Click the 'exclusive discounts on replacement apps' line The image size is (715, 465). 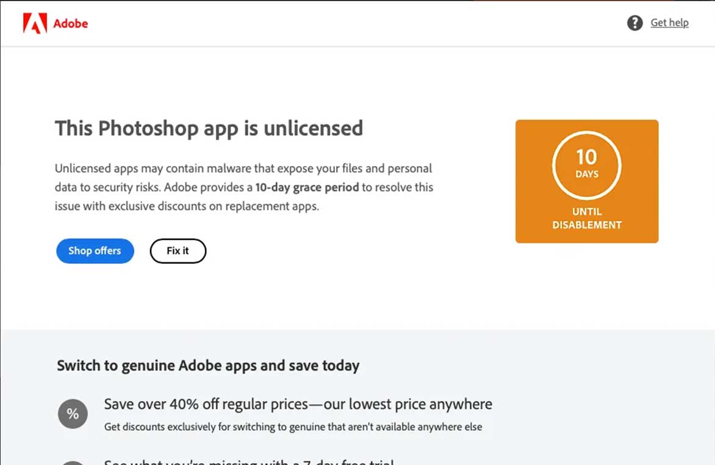pyautogui.click(x=187, y=206)
